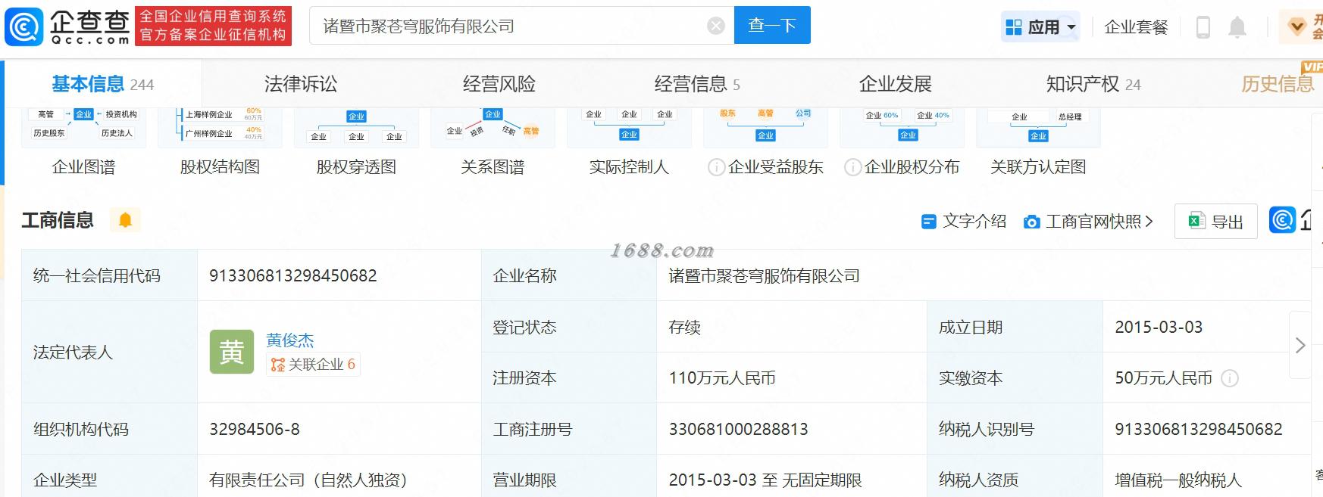
Task: Click the 32984506-8 organization code value
Action: click(255, 429)
